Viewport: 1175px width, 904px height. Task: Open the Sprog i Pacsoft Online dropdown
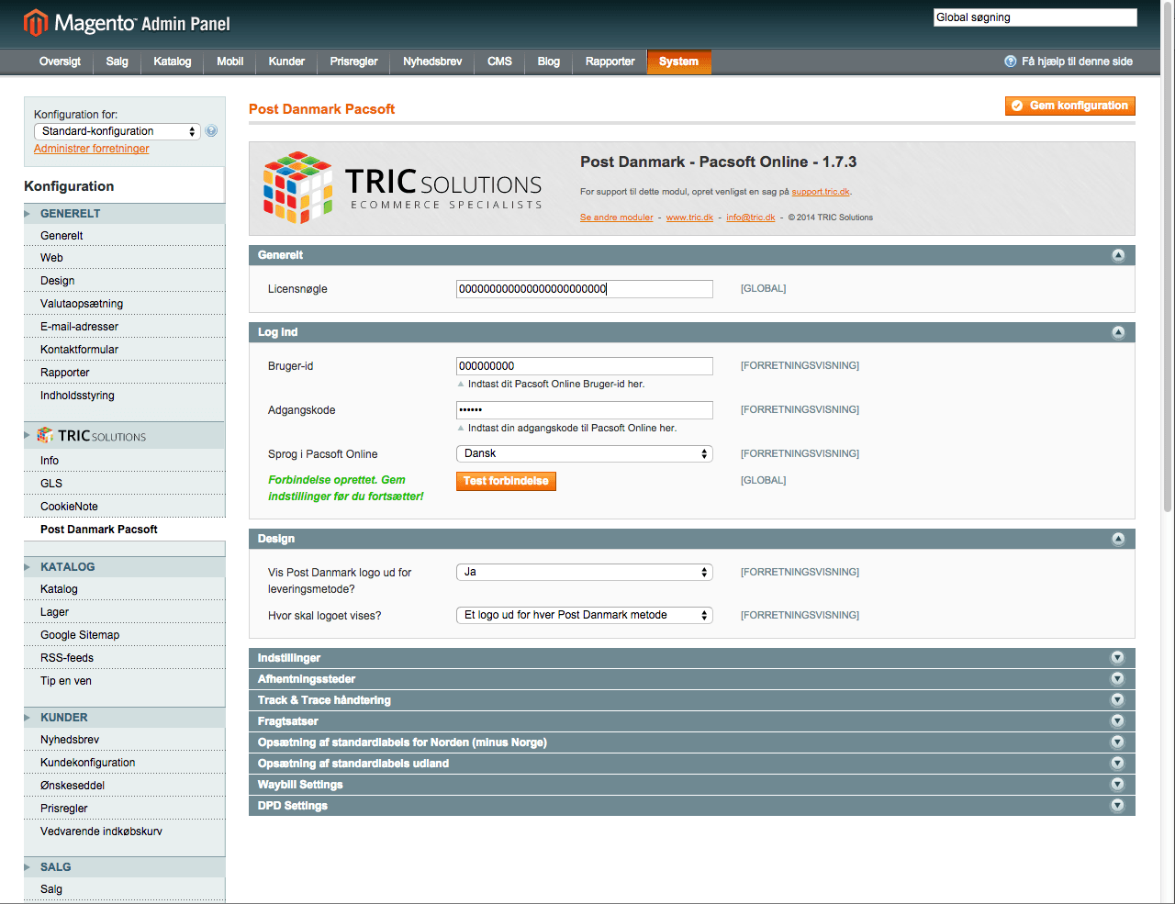[x=584, y=453]
